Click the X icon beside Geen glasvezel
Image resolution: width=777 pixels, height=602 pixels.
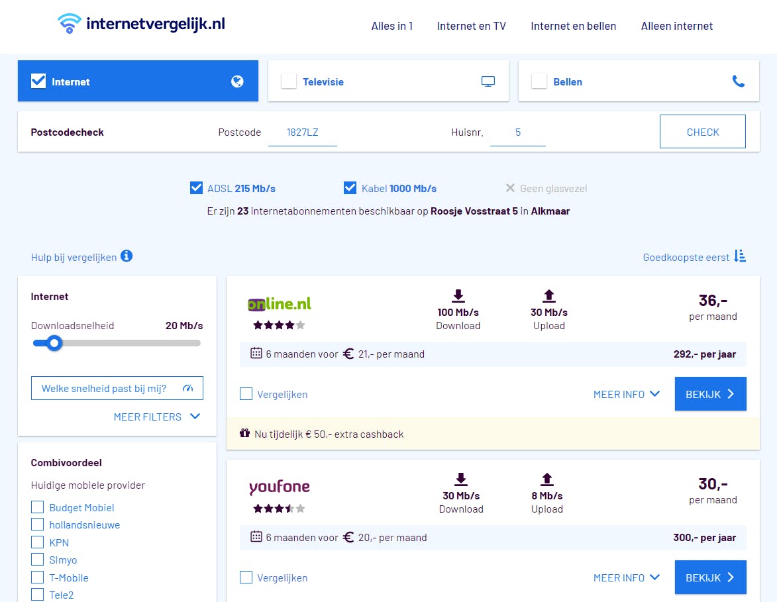(510, 188)
